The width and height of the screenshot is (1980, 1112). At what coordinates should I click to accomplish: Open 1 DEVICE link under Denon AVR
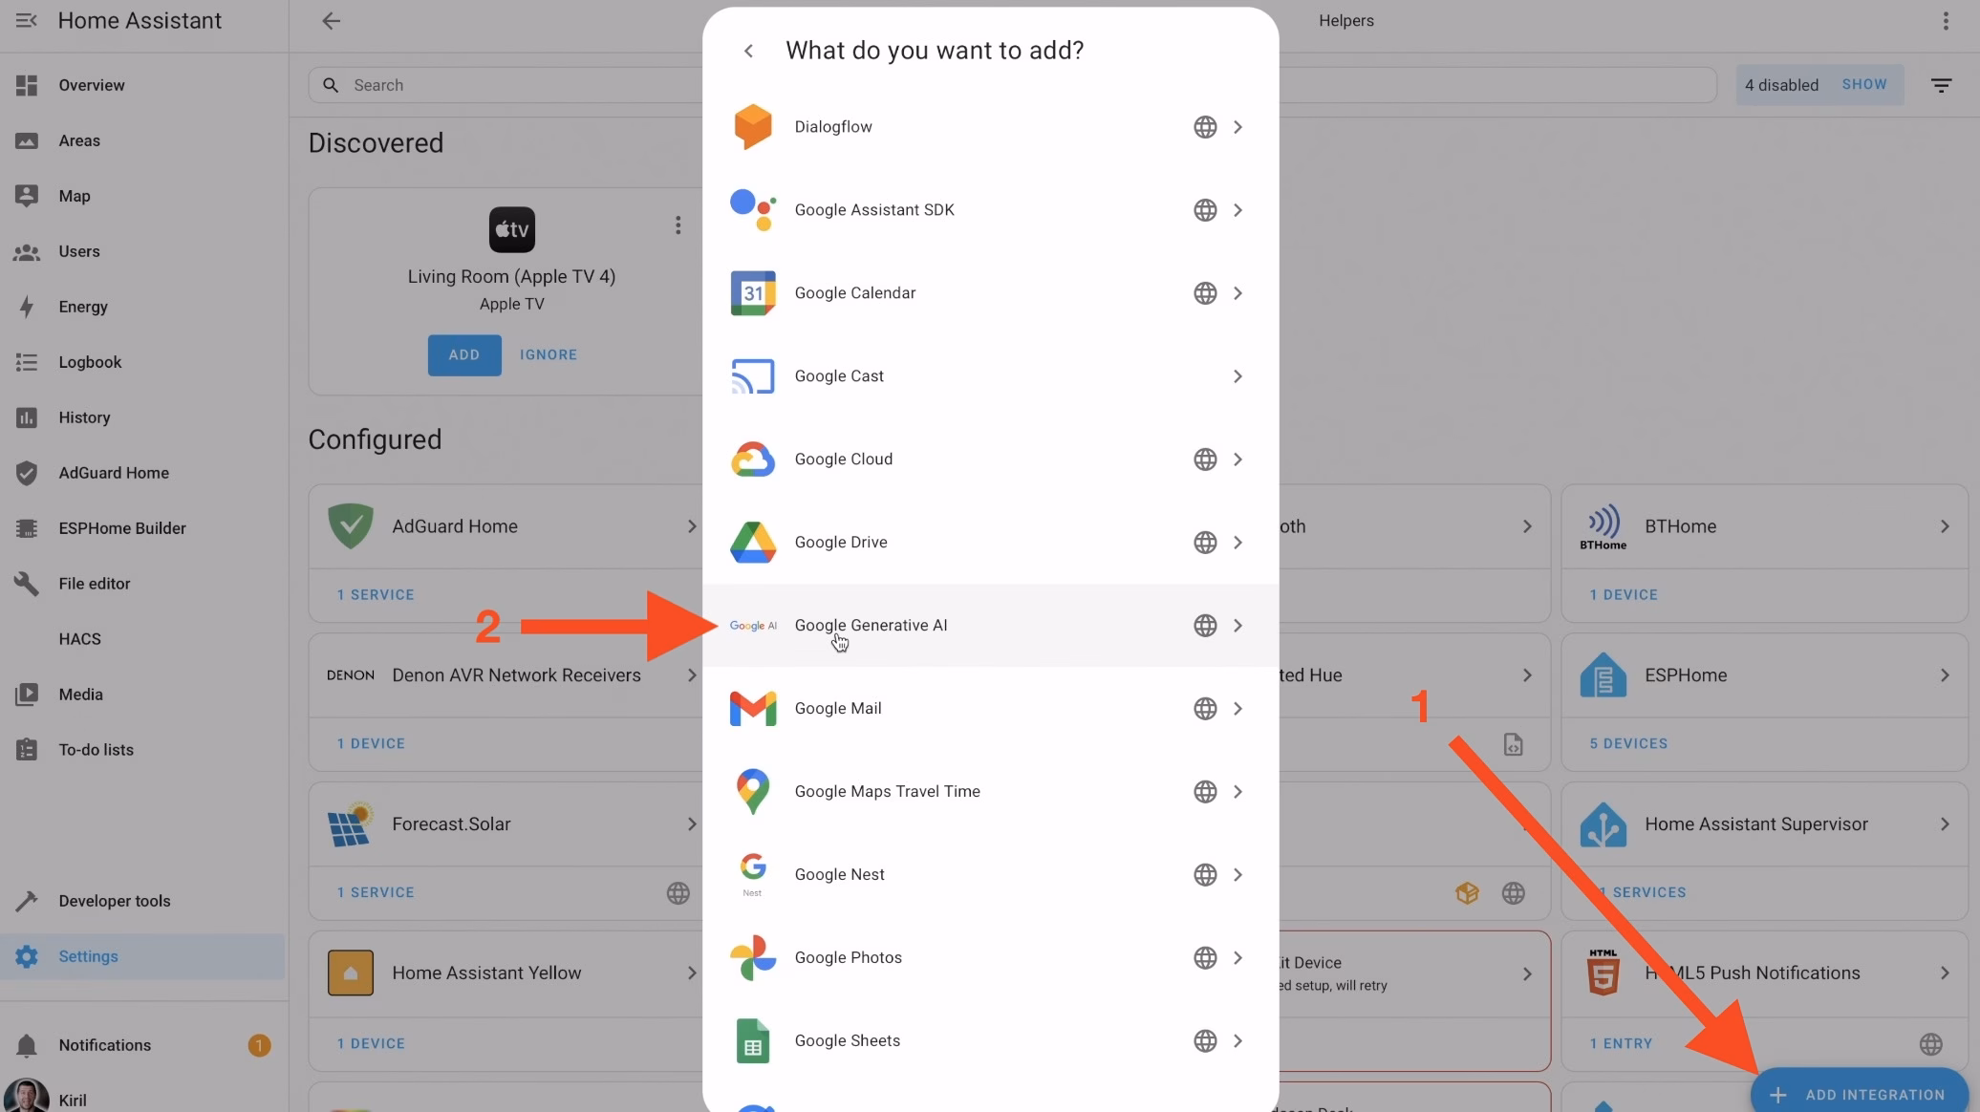[x=371, y=744]
